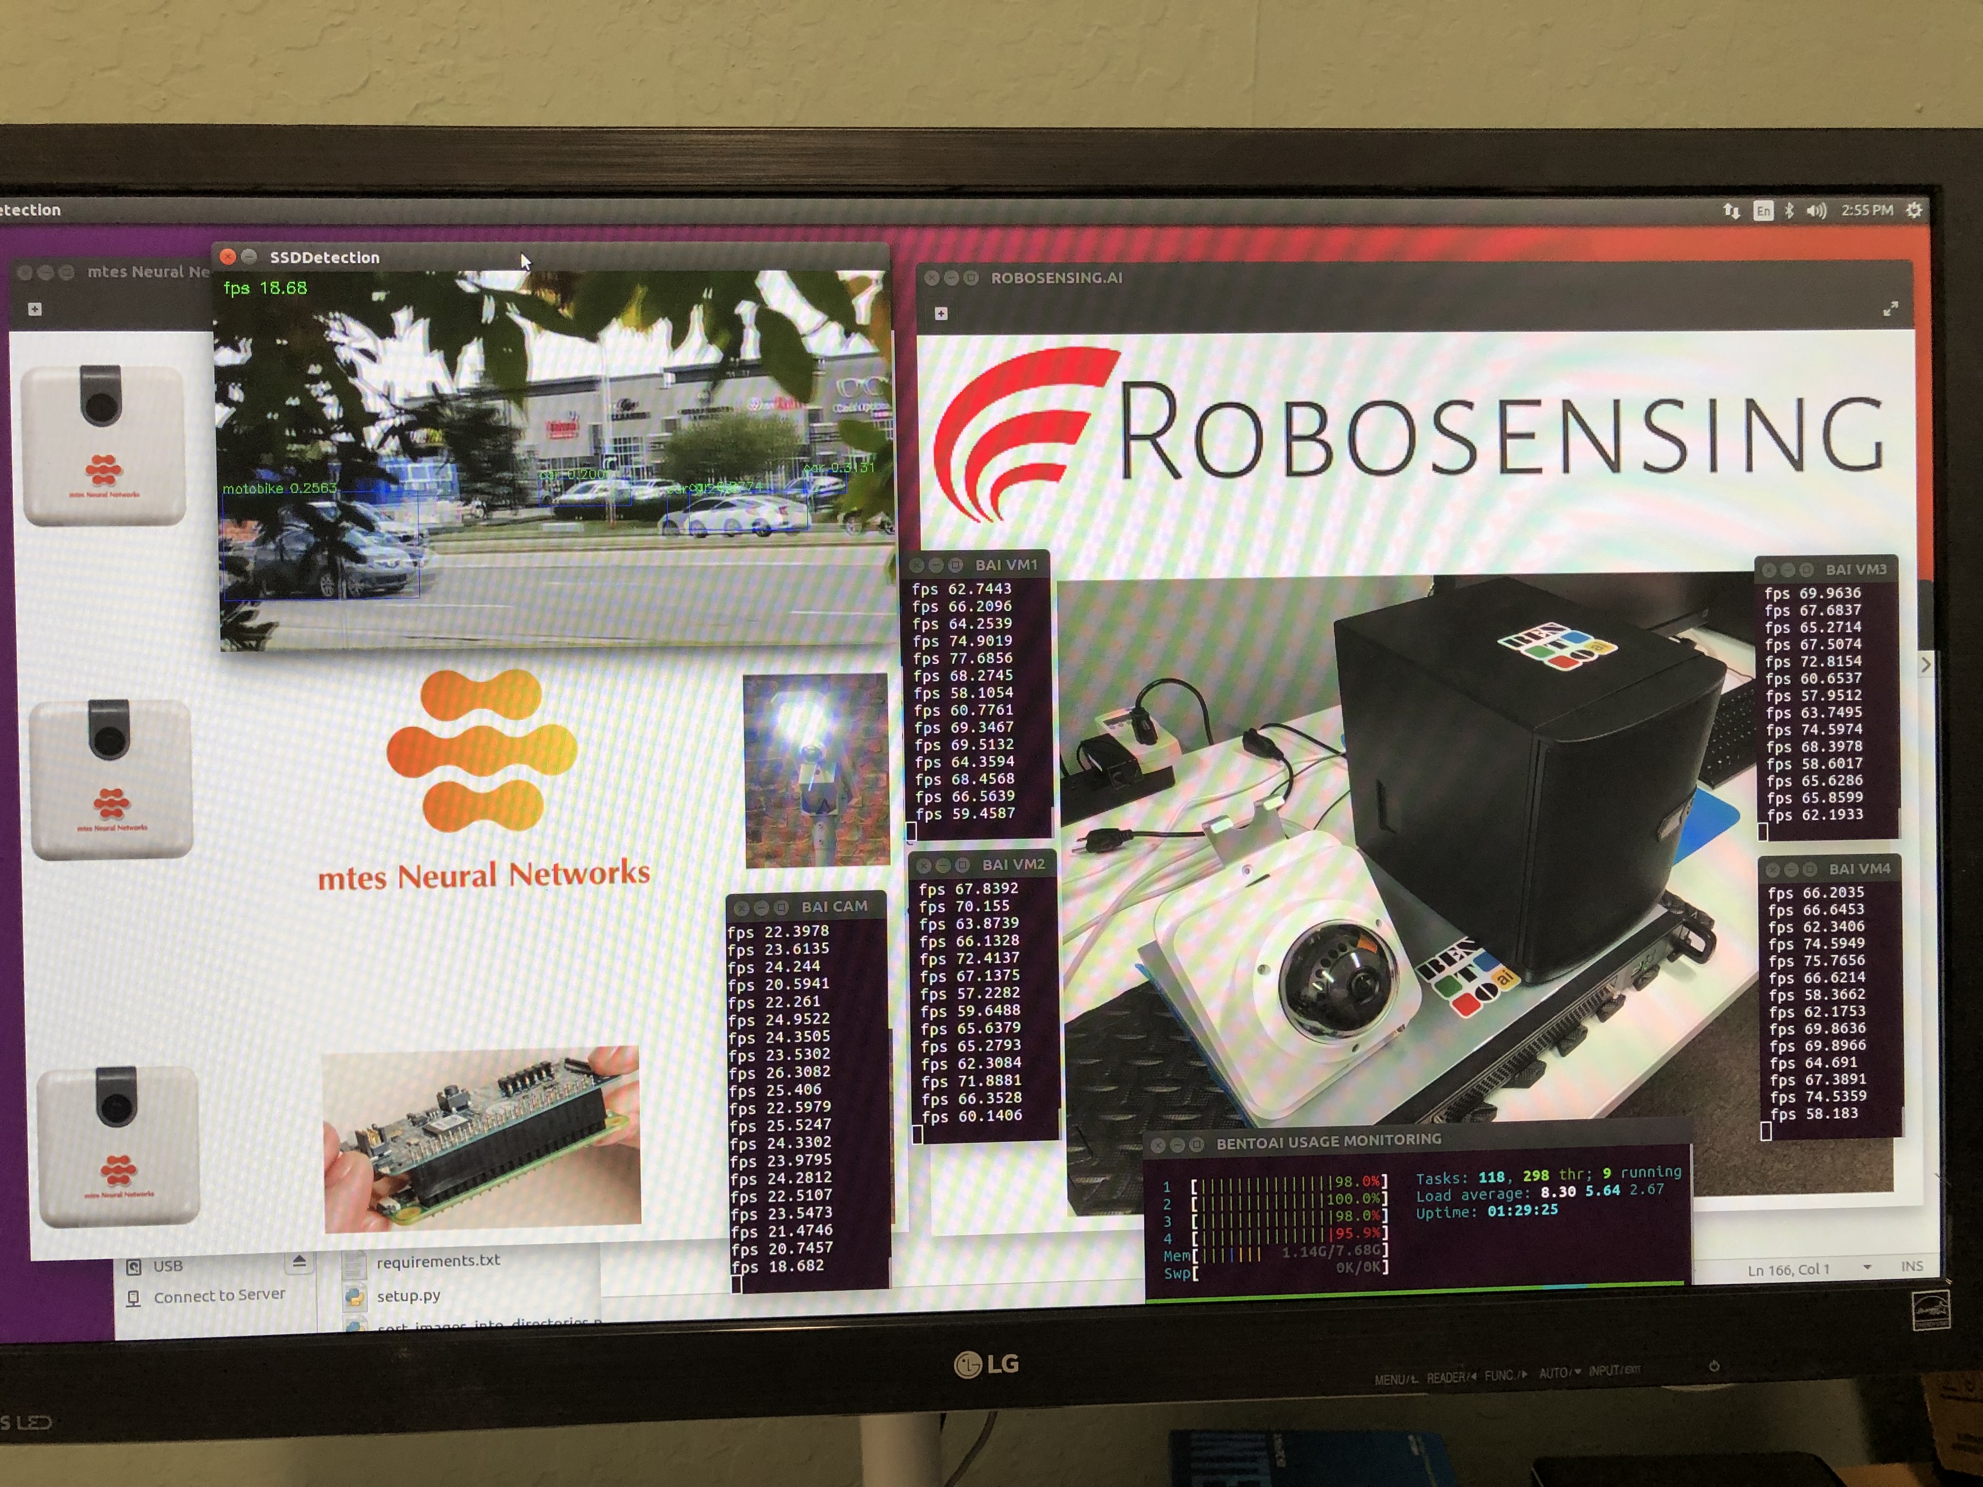This screenshot has width=1983, height=1487.
Task: Click the Bluetooth indicator icon
Action: coord(1789,210)
